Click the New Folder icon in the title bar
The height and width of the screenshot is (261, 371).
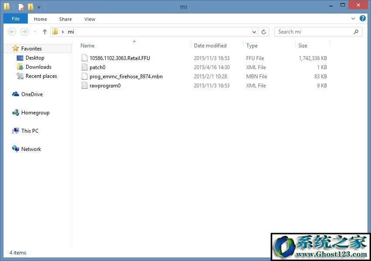[30, 7]
